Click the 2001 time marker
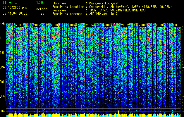This screenshot has height=117, width=184. (x=19, y=25)
